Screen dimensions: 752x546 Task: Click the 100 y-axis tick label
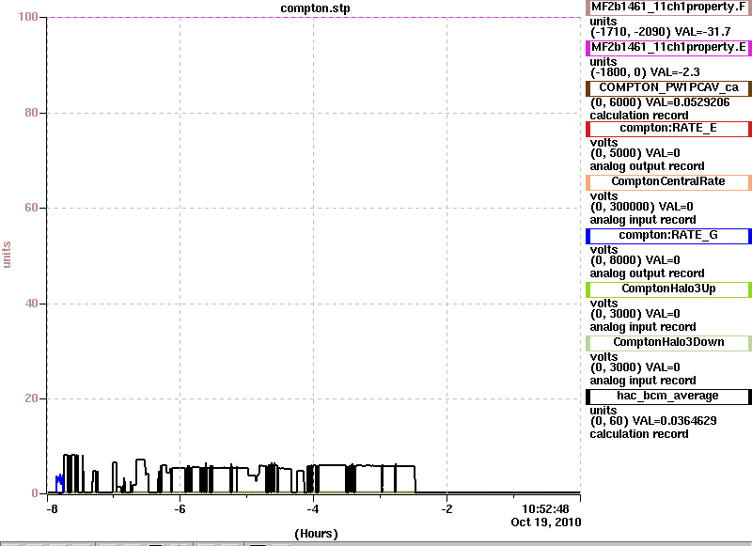click(x=28, y=17)
